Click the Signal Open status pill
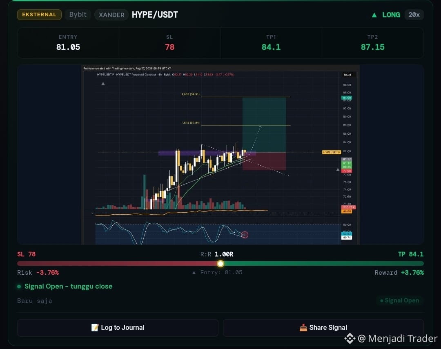441x349 pixels. (400, 300)
